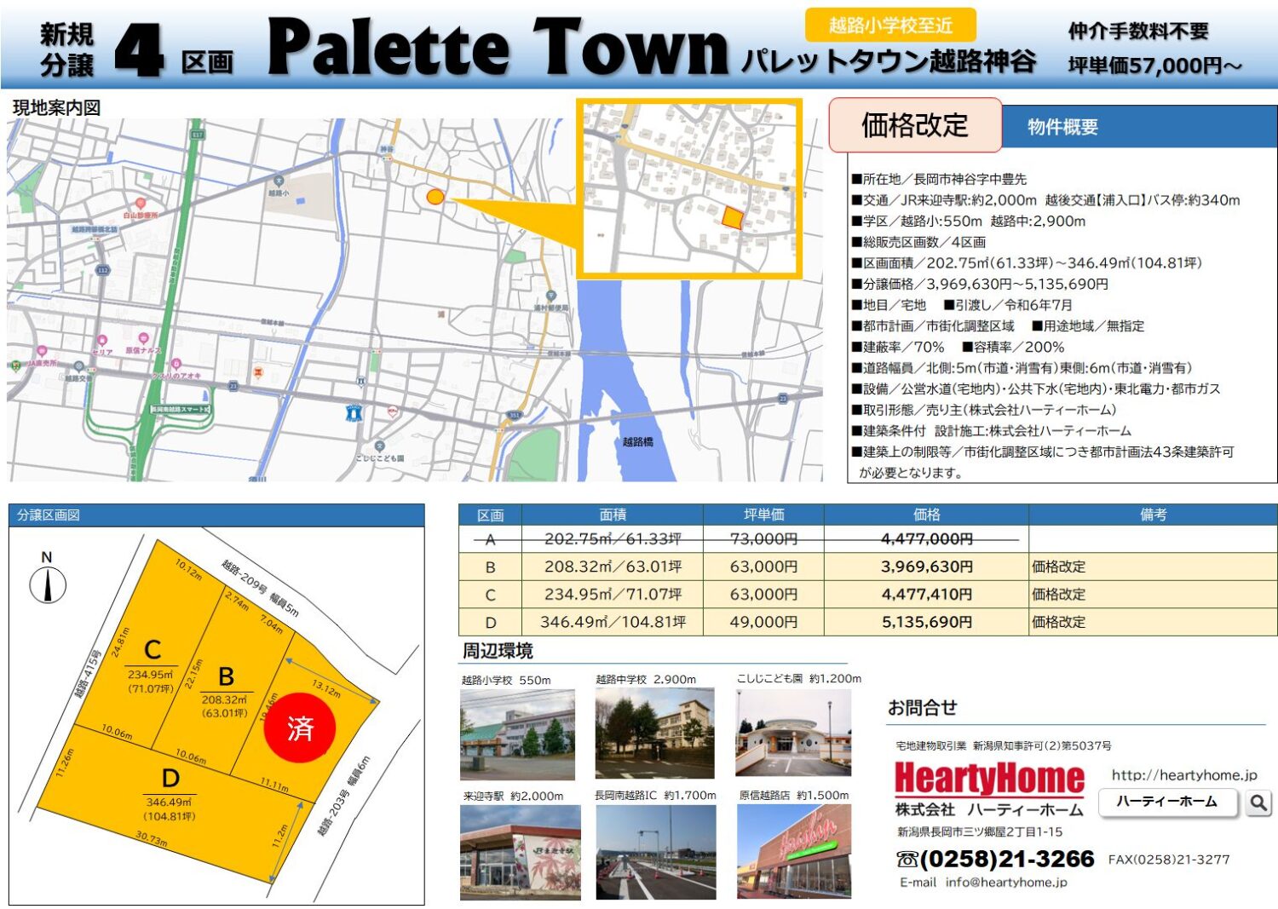Click the ハーティーホーム search box
This screenshot has height=909, width=1278.
coord(1166,802)
